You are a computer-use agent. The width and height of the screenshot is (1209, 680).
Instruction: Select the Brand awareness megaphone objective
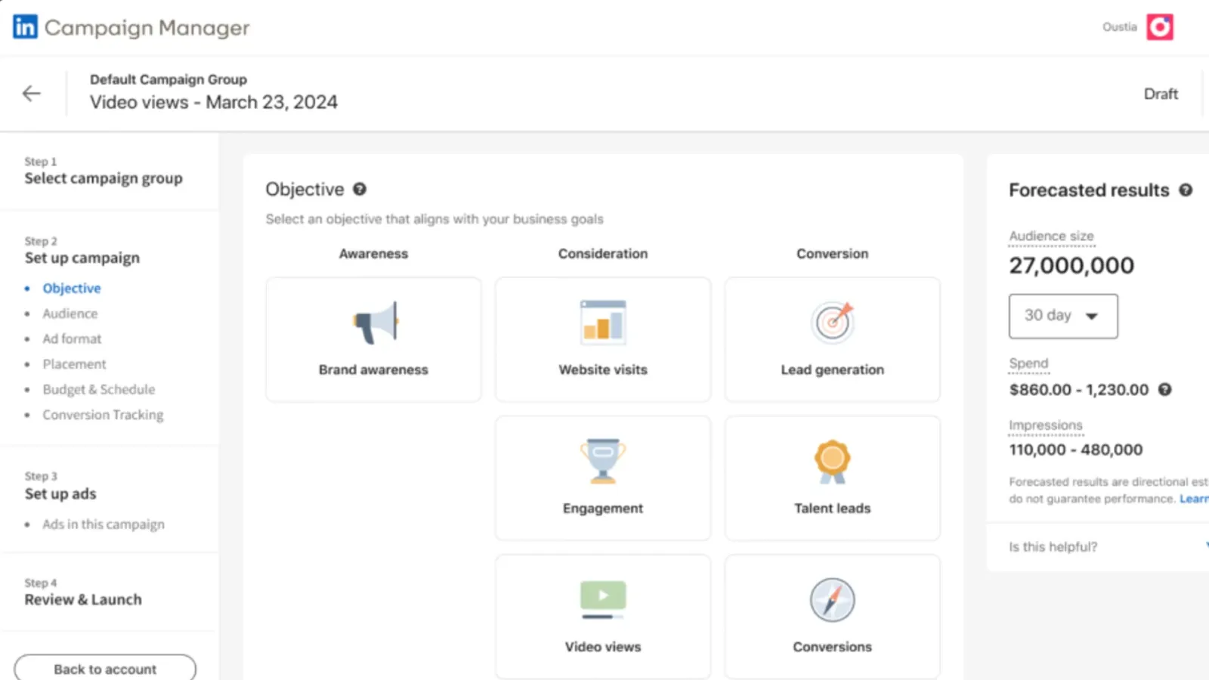click(x=373, y=340)
